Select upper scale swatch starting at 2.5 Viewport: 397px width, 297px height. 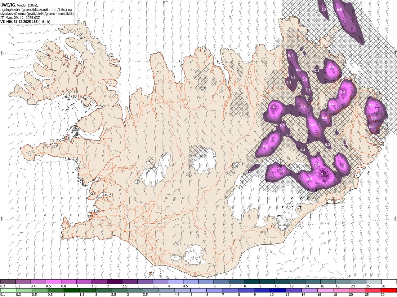pos(130,282)
